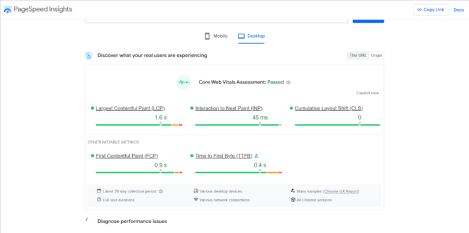Click the real users experience icon
The width and height of the screenshot is (469, 233).
89,56
